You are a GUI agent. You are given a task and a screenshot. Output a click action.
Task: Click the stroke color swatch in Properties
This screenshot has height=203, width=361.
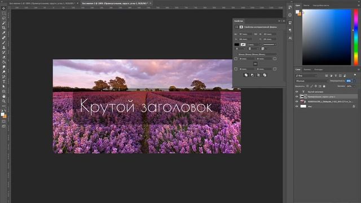[243, 45]
